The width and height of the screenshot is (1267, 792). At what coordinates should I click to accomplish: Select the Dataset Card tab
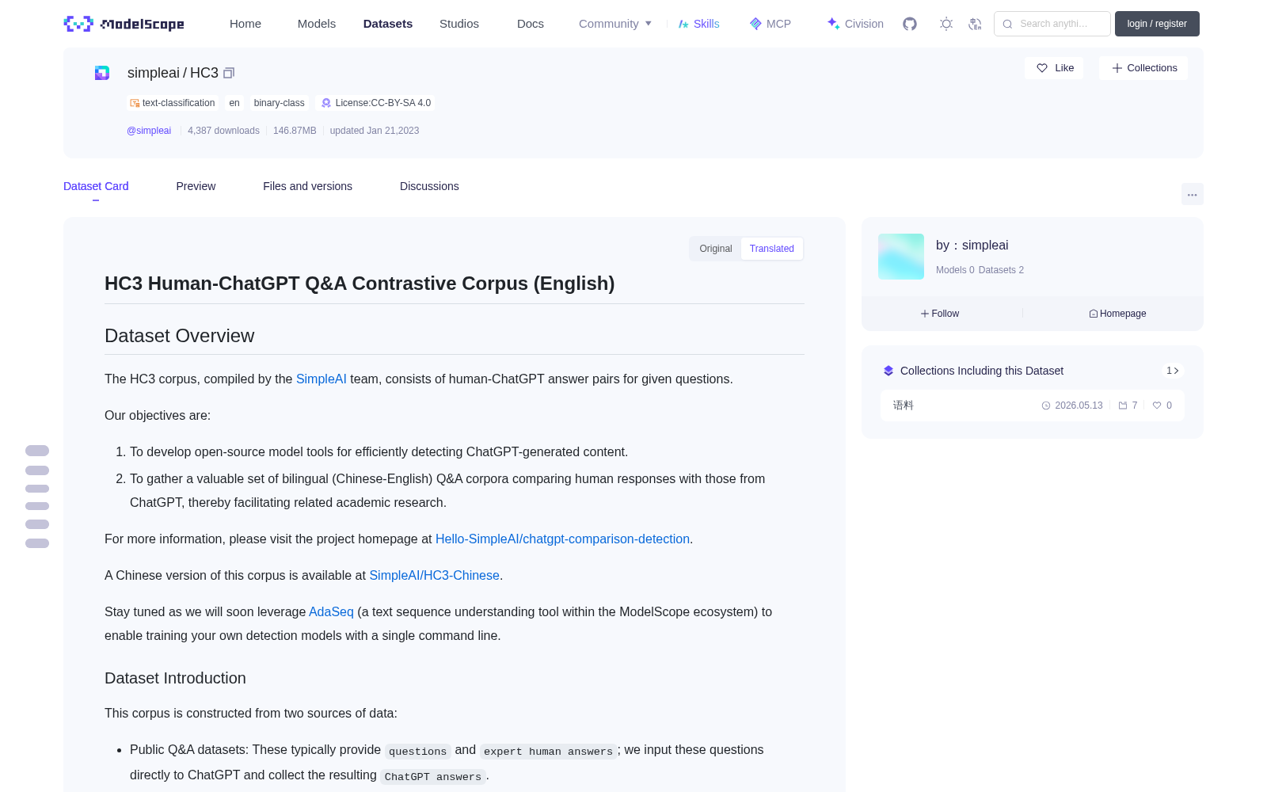(96, 186)
